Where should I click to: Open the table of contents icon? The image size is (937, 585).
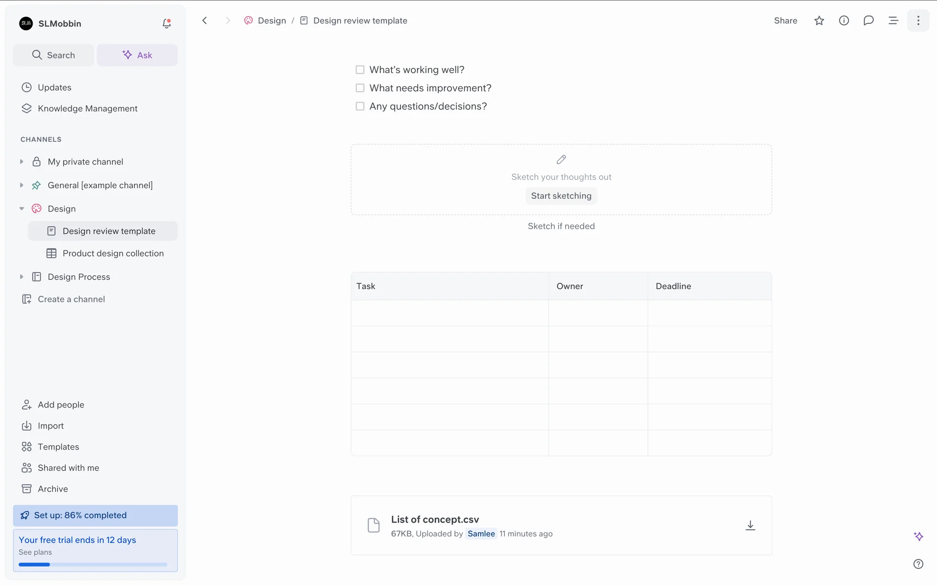[x=893, y=20]
